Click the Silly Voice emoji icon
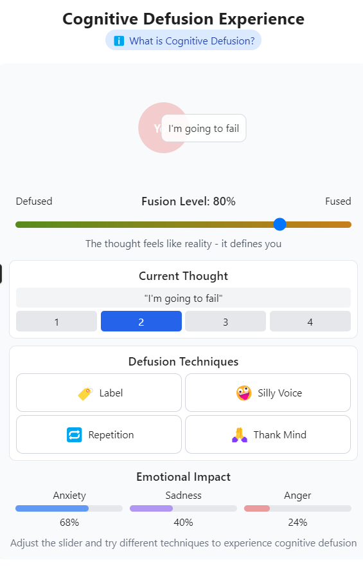363x567 pixels. [x=244, y=393]
